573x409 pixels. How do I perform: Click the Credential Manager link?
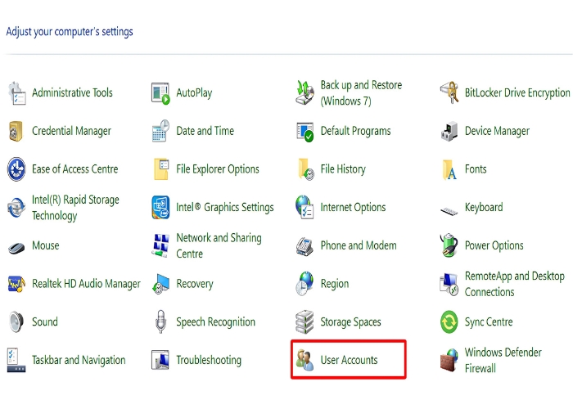point(71,131)
